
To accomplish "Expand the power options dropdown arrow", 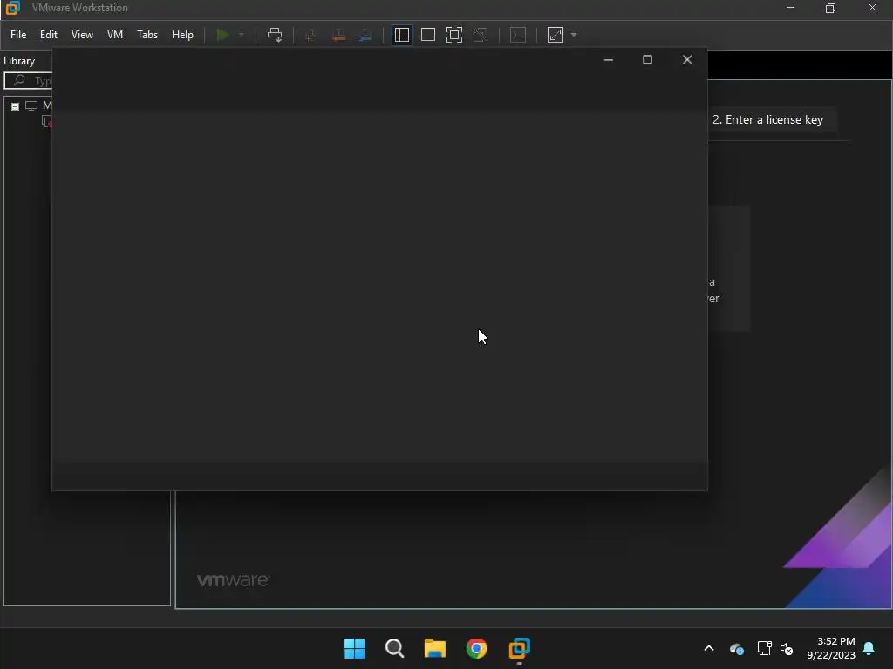I will click(242, 35).
